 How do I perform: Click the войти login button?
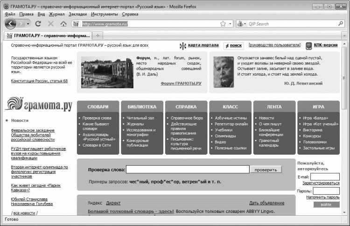(326, 205)
